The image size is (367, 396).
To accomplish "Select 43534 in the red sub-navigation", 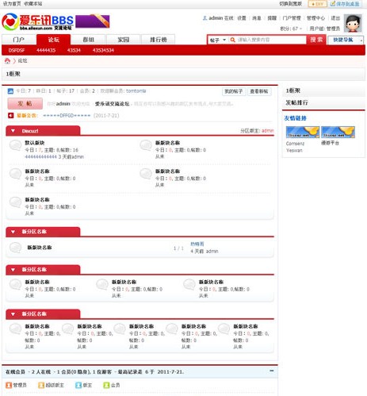I will pos(74,50).
